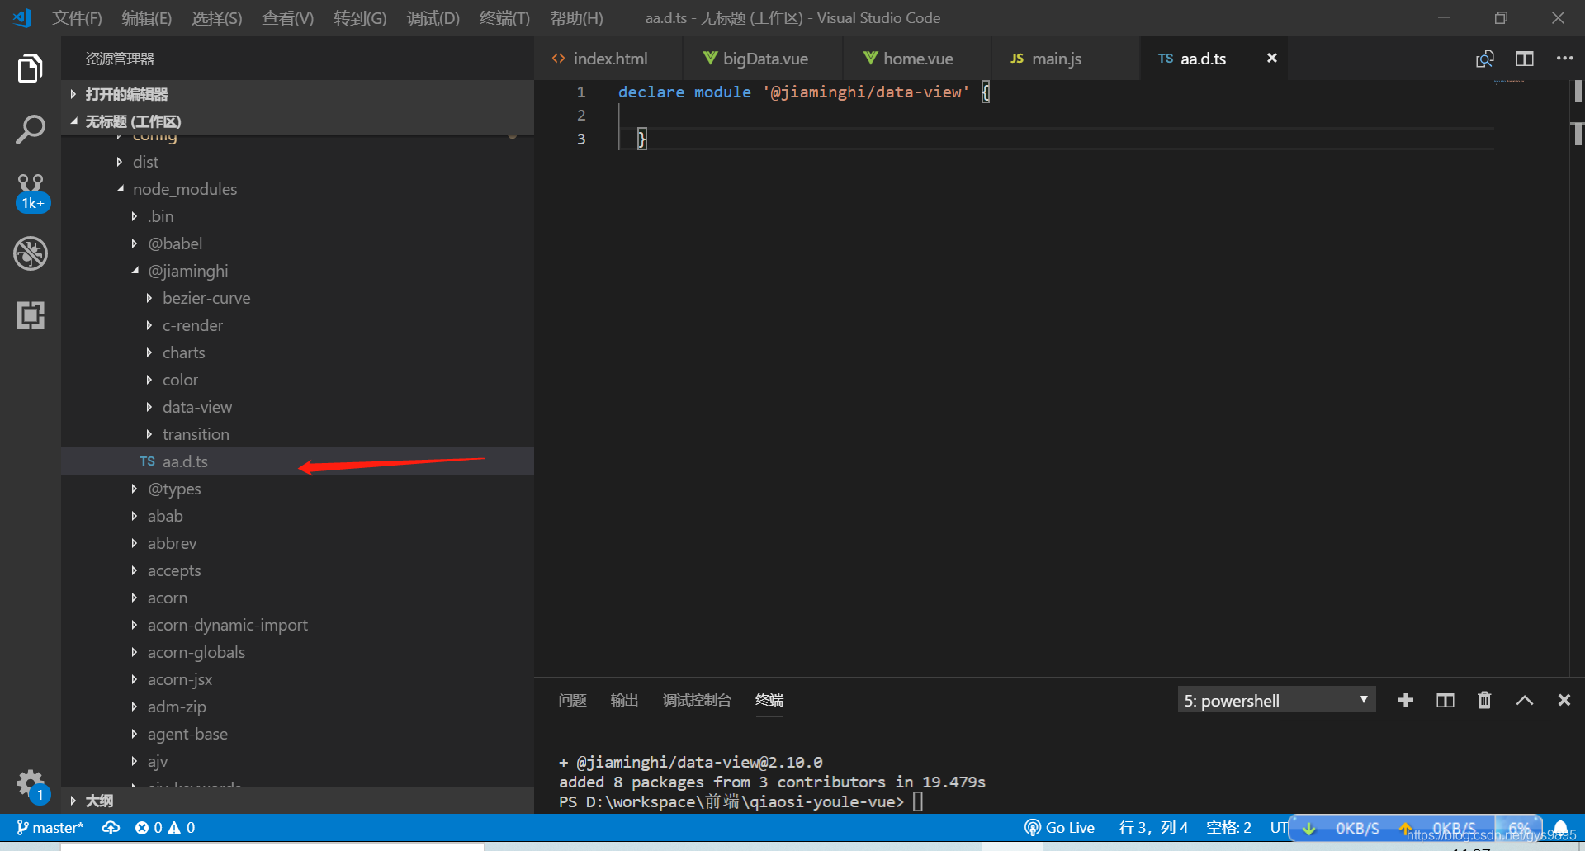Close the terminal panel
The width and height of the screenshot is (1585, 851).
[1564, 700]
